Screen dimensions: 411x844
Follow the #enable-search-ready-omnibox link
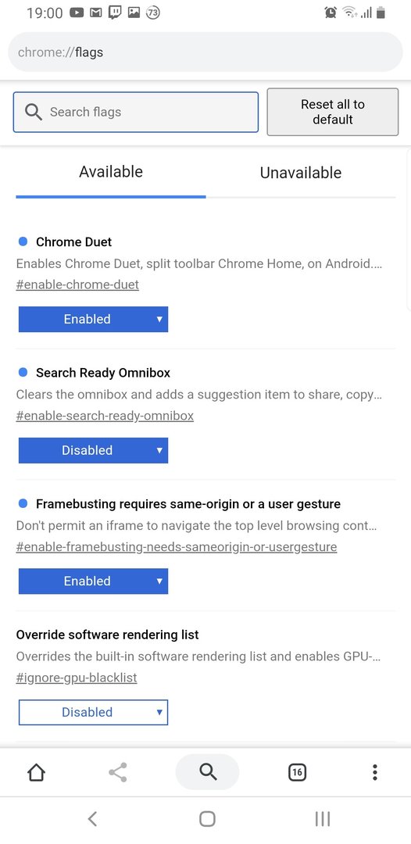(x=105, y=416)
